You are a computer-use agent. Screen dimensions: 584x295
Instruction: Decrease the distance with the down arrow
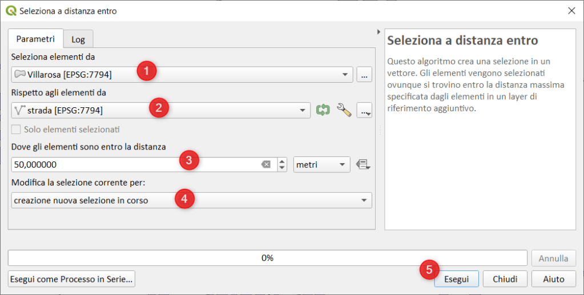(x=281, y=168)
